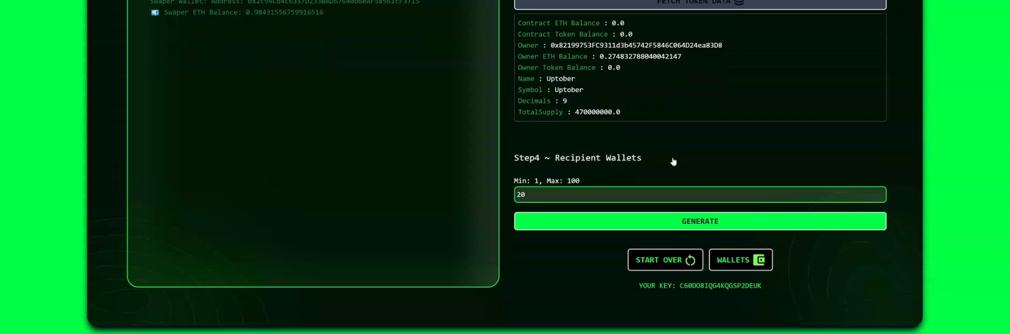This screenshot has width=1010, height=334.
Task: Click the wallet icon on Wallets button
Action: tap(759, 260)
